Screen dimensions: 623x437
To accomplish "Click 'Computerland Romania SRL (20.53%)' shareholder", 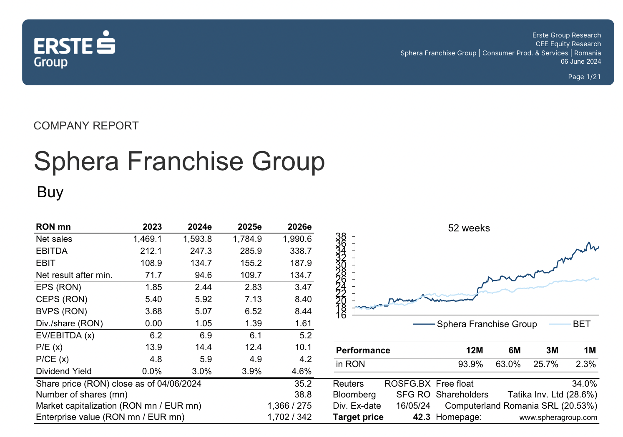I will (x=521, y=406).
